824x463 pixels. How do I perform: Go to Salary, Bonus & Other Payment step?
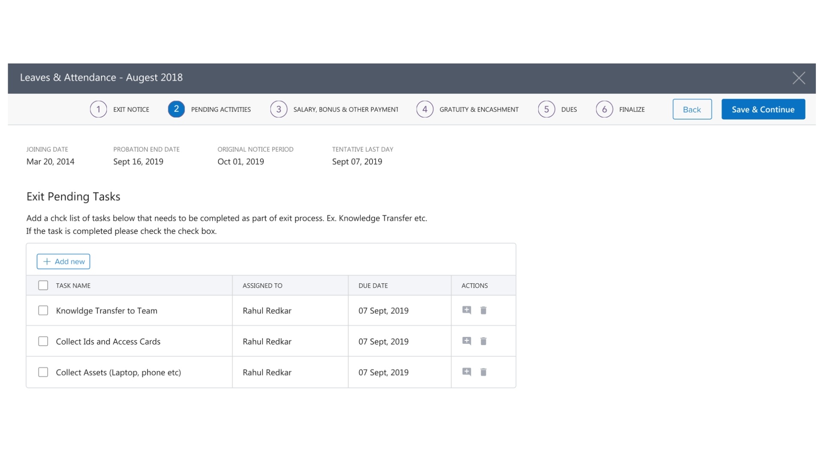pyautogui.click(x=279, y=109)
